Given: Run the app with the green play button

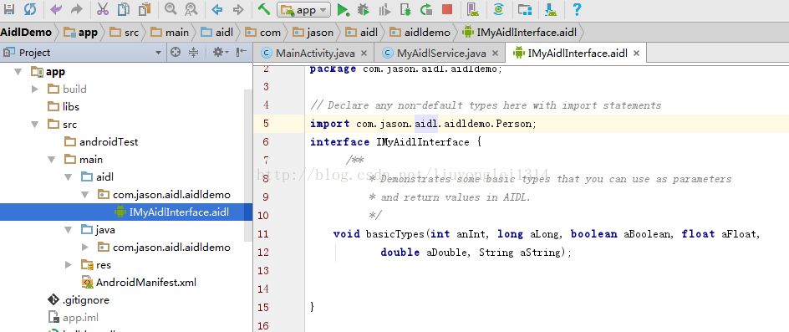Looking at the screenshot, I should click(x=343, y=9).
